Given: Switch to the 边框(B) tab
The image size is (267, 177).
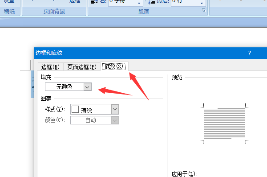Looking at the screenshot, I should point(50,66).
